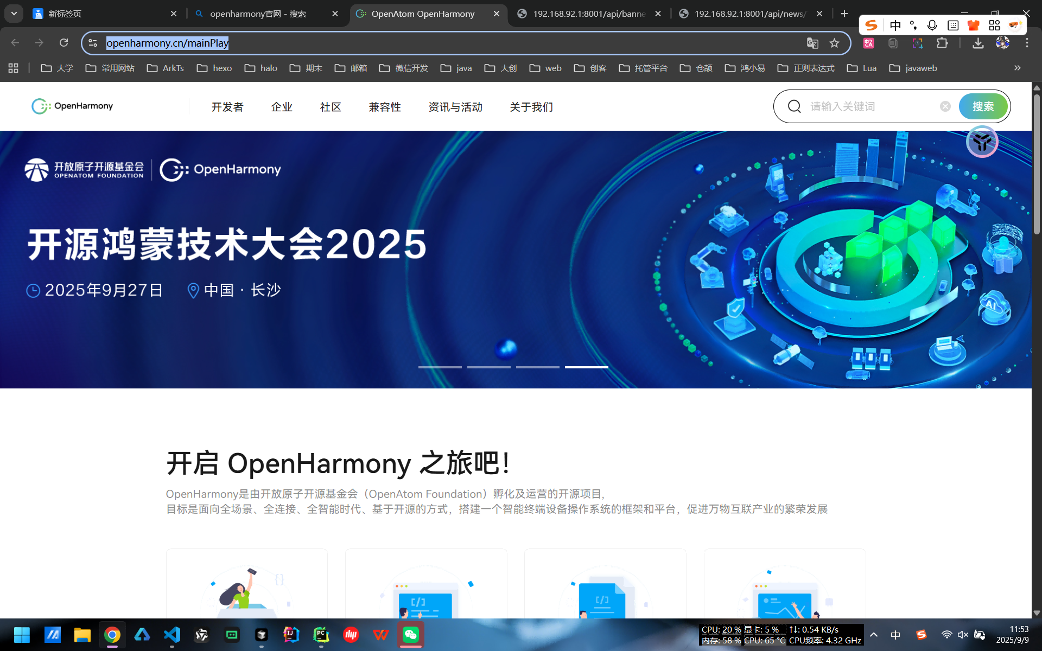The image size is (1042, 651).
Task: Clear the search field with the X icon
Action: [945, 106]
